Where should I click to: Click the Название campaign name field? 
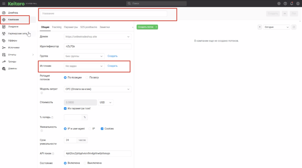coord(103,14)
